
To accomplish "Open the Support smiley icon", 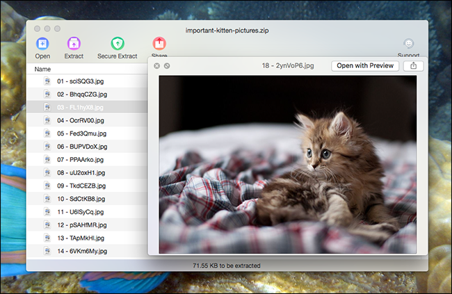I will 408,44.
